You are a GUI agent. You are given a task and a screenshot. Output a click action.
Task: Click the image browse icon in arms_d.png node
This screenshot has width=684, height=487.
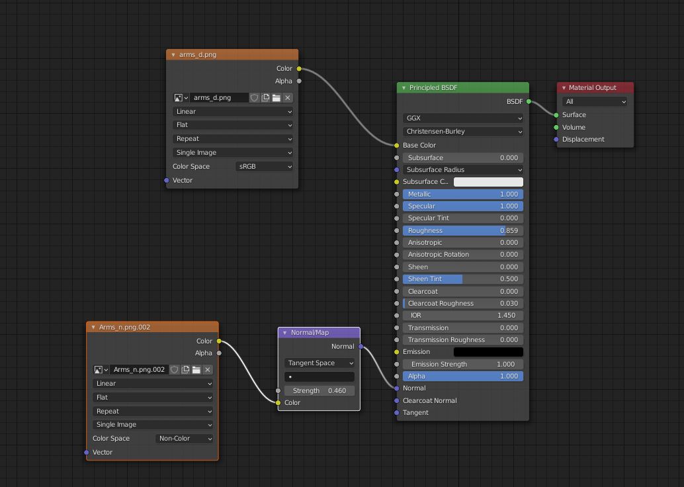(x=181, y=98)
